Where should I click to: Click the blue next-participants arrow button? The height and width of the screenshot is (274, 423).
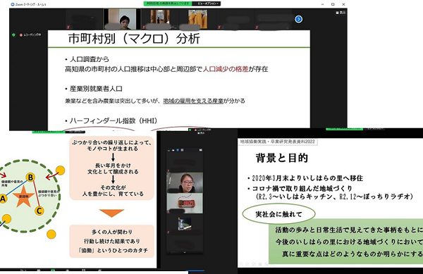pyautogui.click(x=298, y=19)
